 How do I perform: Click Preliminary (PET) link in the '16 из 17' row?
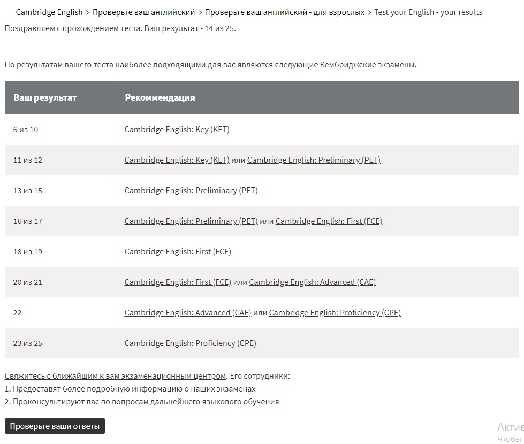point(191,221)
